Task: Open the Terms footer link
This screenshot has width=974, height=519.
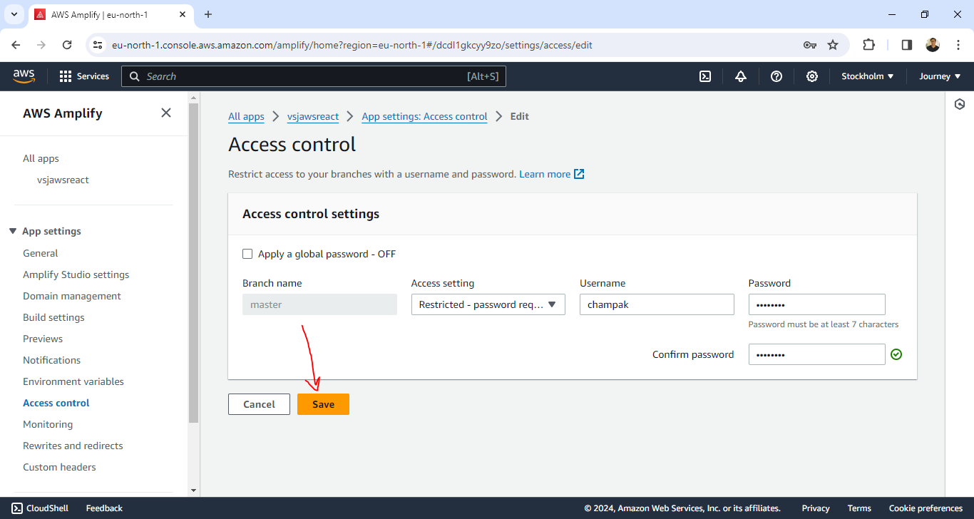Action: click(x=859, y=508)
